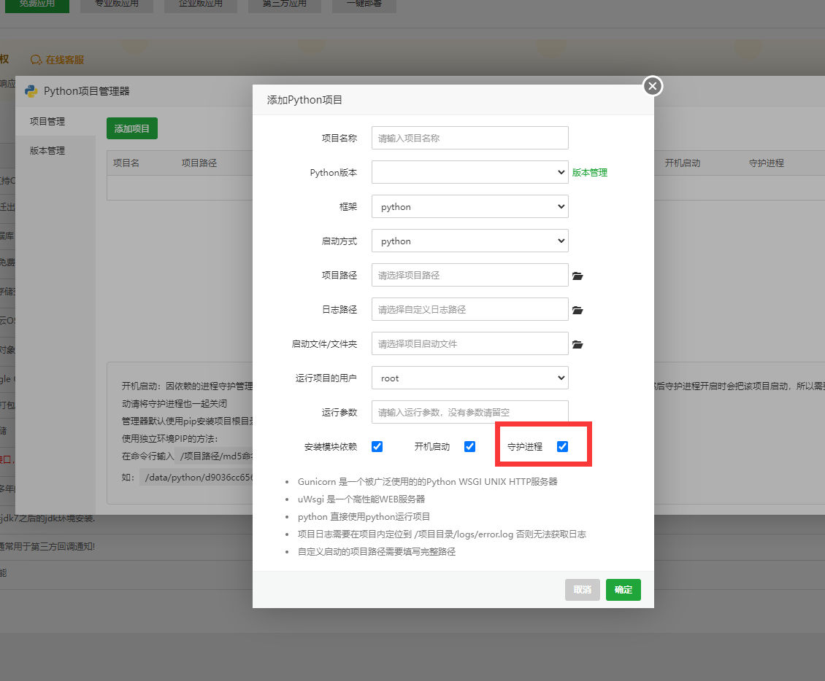
Task: Disable the 守护进程 checkbox
Action: [562, 446]
